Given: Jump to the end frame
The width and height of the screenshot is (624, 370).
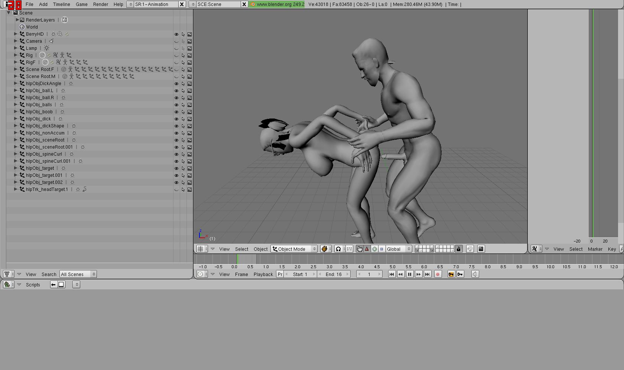Looking at the screenshot, I should pos(428,274).
